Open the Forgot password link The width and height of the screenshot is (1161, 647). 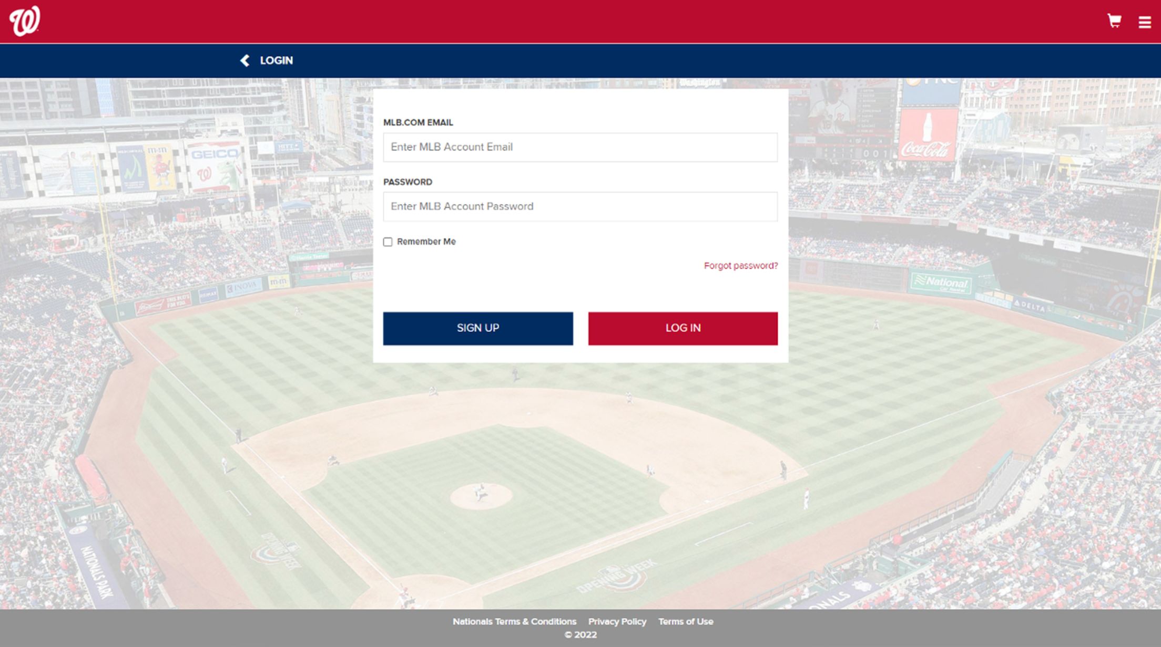[740, 266]
